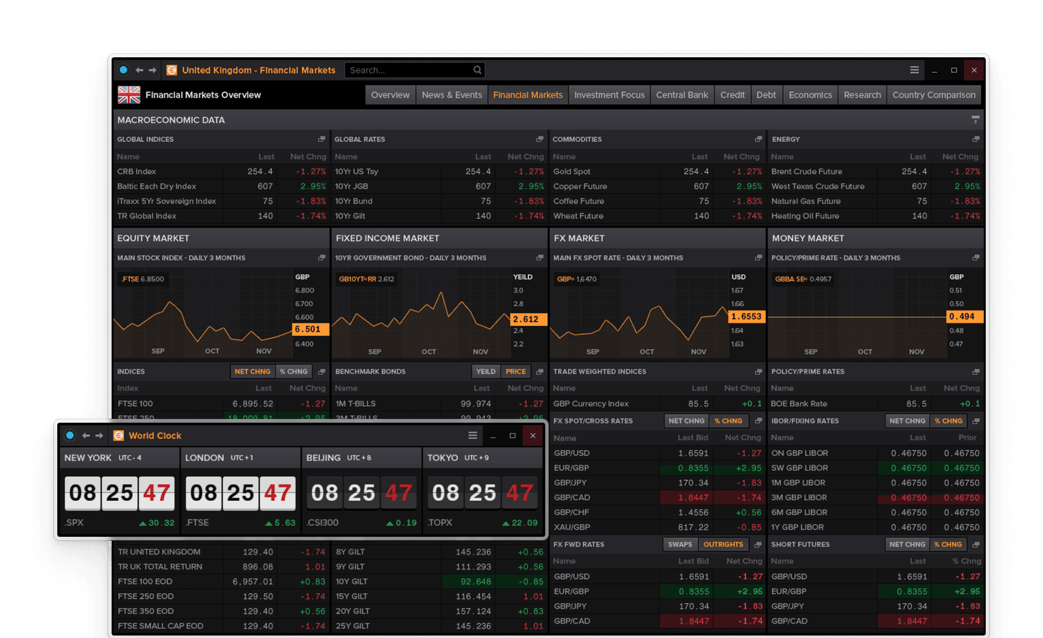Screen dimensions: 1043x638
Task: Select NET CHNG in IBOR/Fixing Rates
Action: (x=907, y=421)
